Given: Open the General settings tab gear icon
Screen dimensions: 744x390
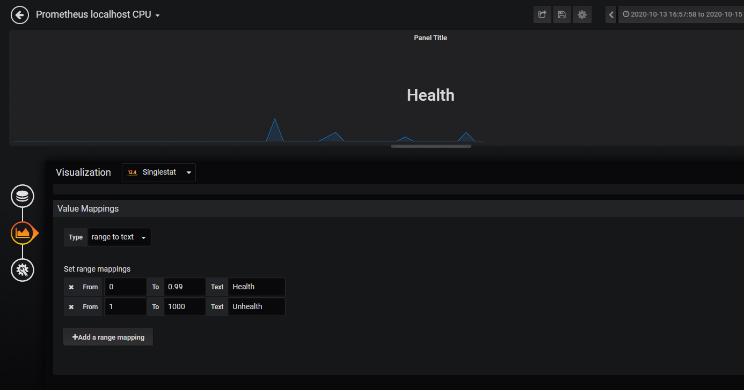Looking at the screenshot, I should click(x=23, y=270).
